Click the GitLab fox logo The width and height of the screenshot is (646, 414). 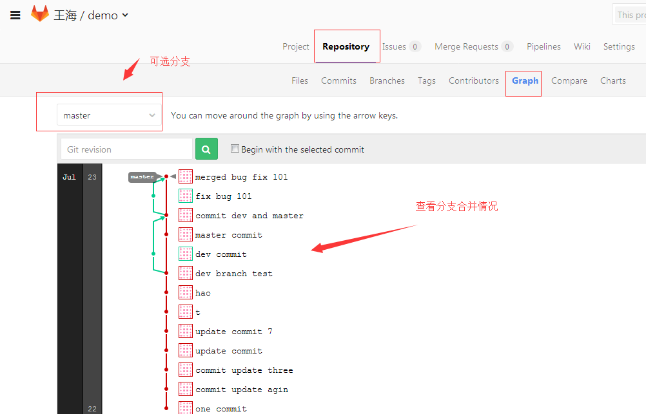click(x=40, y=14)
